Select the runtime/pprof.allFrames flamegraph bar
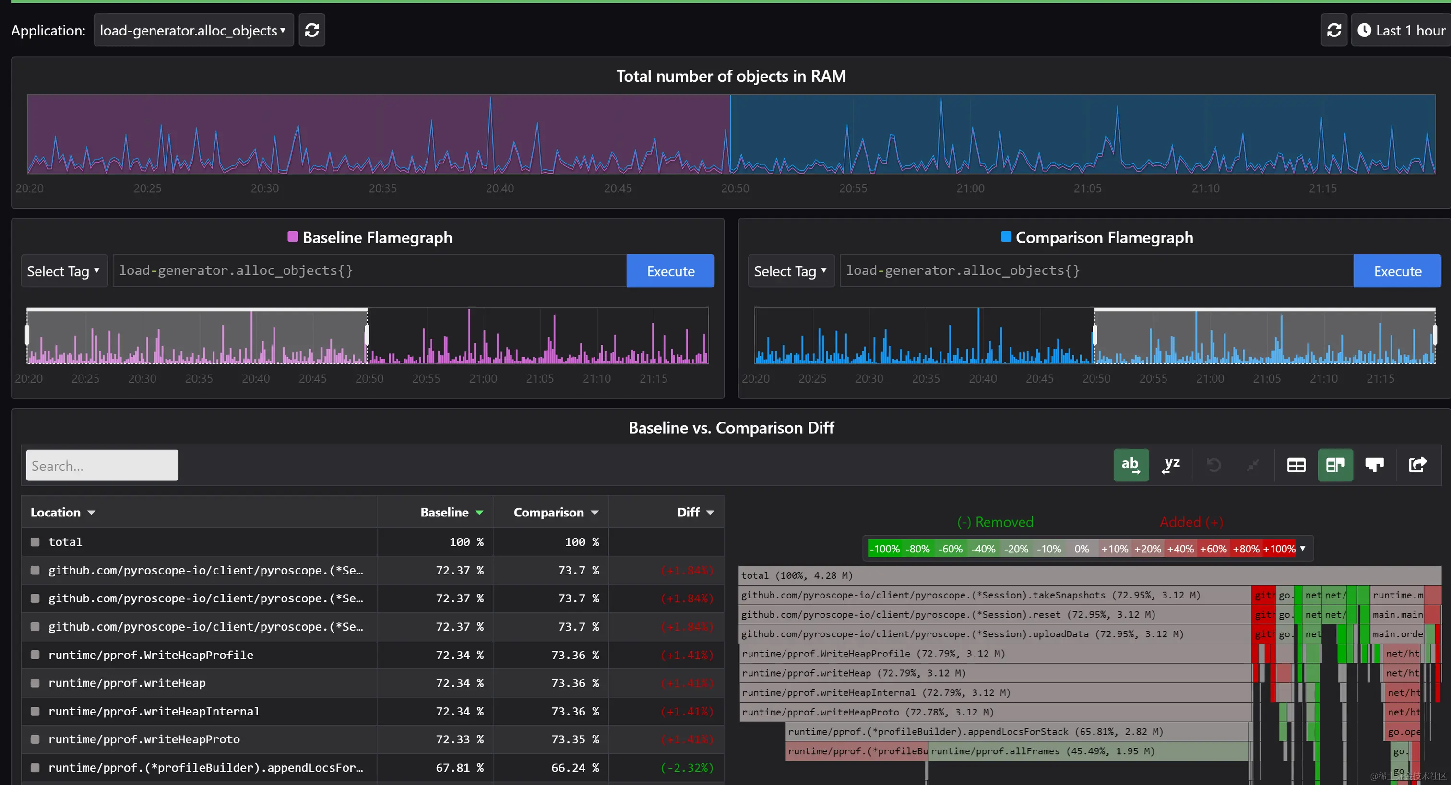 [1088, 751]
